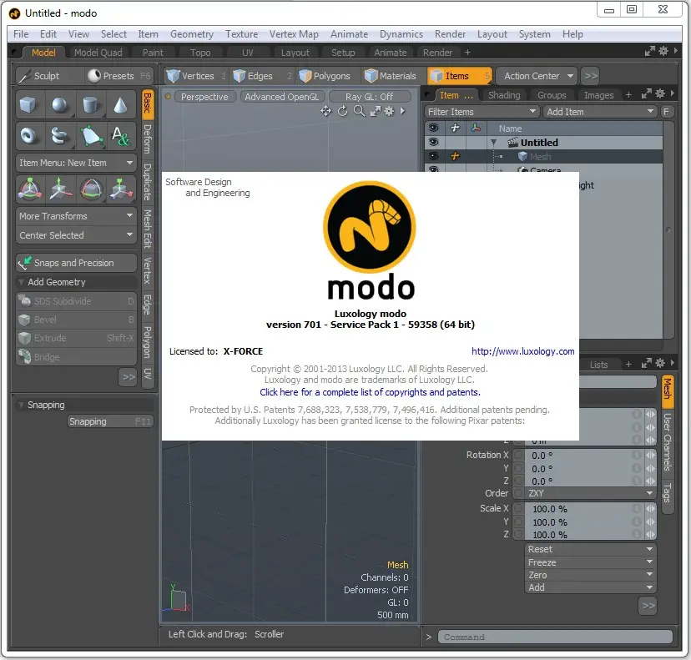
Task: Activate the Move tool icon
Action: coord(60,189)
